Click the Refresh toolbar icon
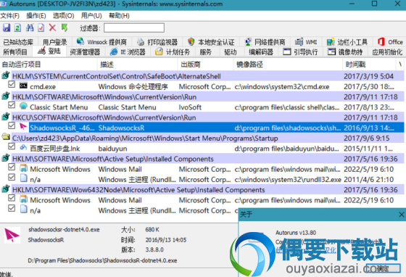The width and height of the screenshot is (406, 277). coord(17,28)
